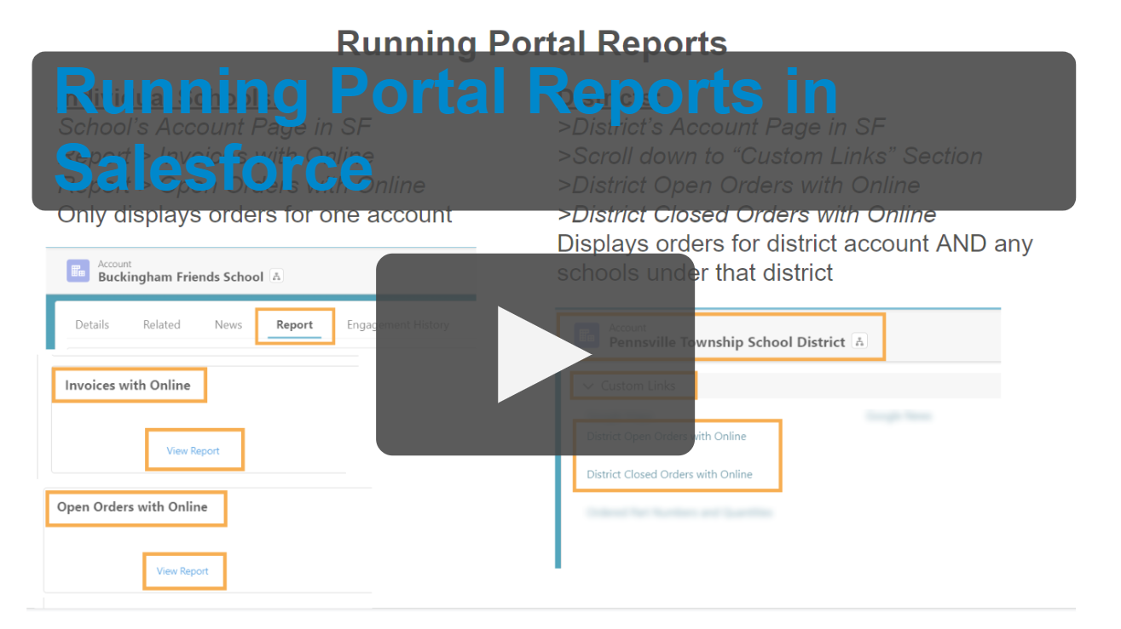Click the blue "Running Portal Reports in Salesforce" title
This screenshot has height=629, width=1121.
tap(447, 129)
